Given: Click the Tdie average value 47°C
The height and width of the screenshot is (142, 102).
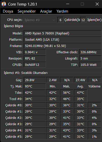Looking at the screenshot, I should (81, 92).
